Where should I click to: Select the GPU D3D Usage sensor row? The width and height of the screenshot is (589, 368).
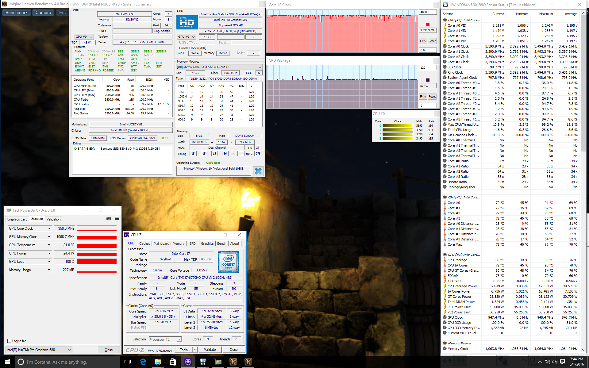point(510,323)
